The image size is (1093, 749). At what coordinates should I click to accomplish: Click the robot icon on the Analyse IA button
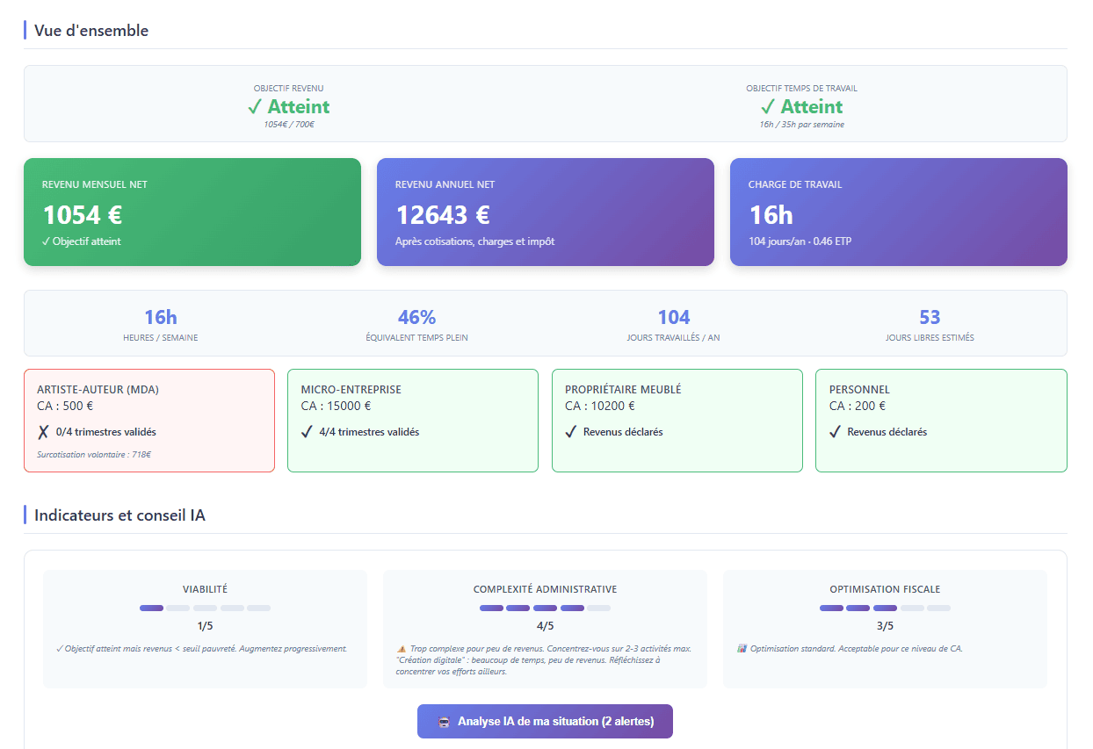click(x=444, y=722)
